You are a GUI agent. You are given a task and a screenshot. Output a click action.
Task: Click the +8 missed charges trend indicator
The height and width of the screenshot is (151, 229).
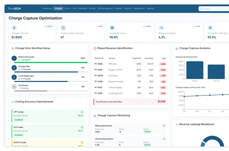pyautogui.click(x=99, y=26)
